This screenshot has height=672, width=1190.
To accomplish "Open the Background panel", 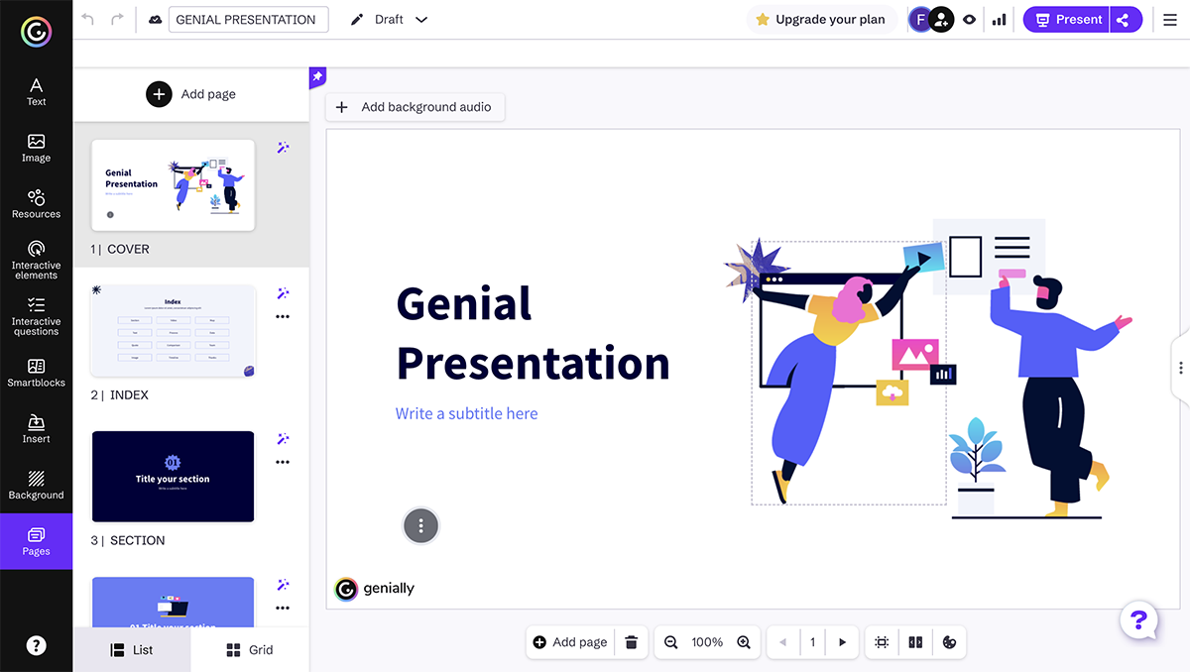I will pyautogui.click(x=36, y=486).
